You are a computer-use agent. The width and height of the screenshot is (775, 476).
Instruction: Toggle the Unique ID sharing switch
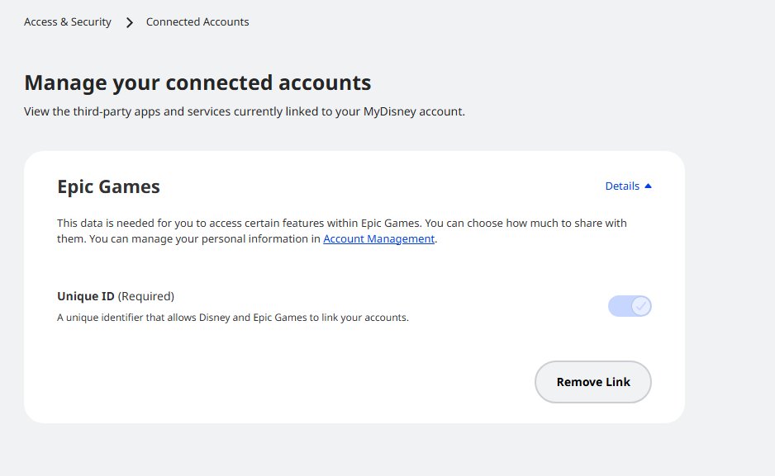point(630,306)
